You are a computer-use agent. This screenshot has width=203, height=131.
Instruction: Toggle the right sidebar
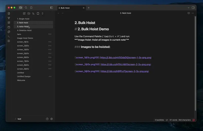193,8
